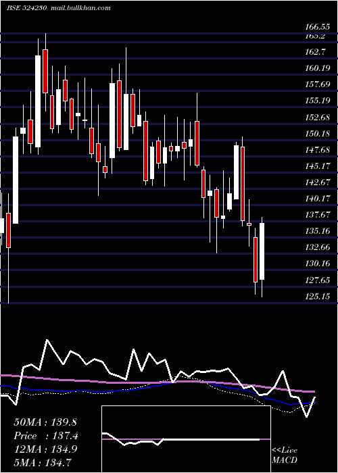The width and height of the screenshot is (338, 473).
Task: Click the 157.69 price axis label
Action: click(317, 84)
